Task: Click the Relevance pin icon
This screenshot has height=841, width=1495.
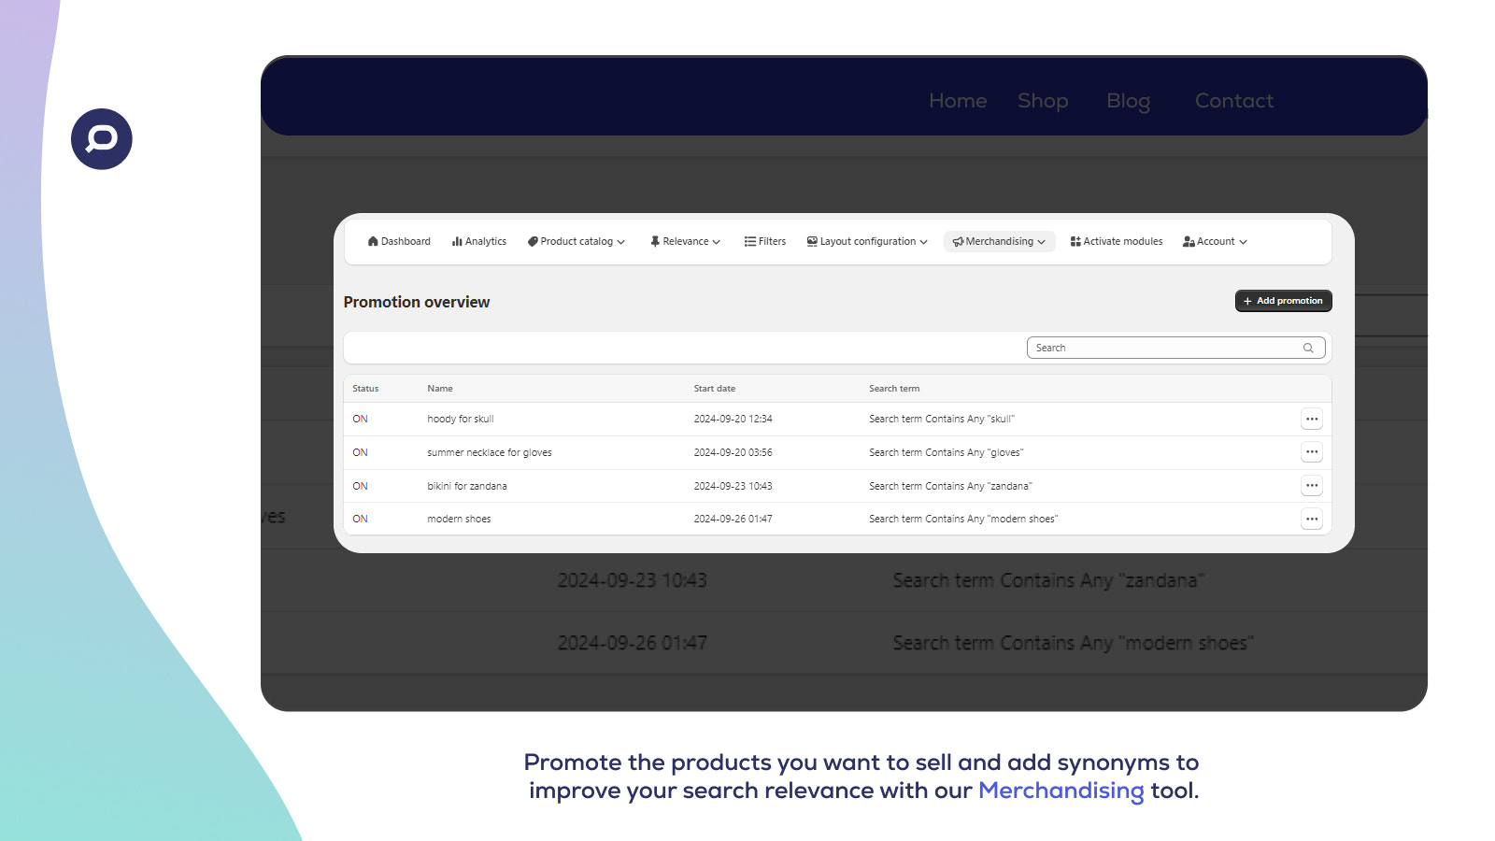Action: tap(655, 241)
